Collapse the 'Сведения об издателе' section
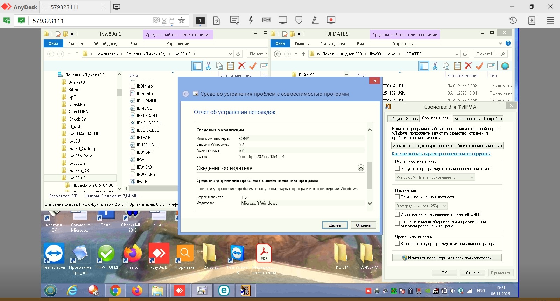This screenshot has height=301, width=560. point(361,168)
